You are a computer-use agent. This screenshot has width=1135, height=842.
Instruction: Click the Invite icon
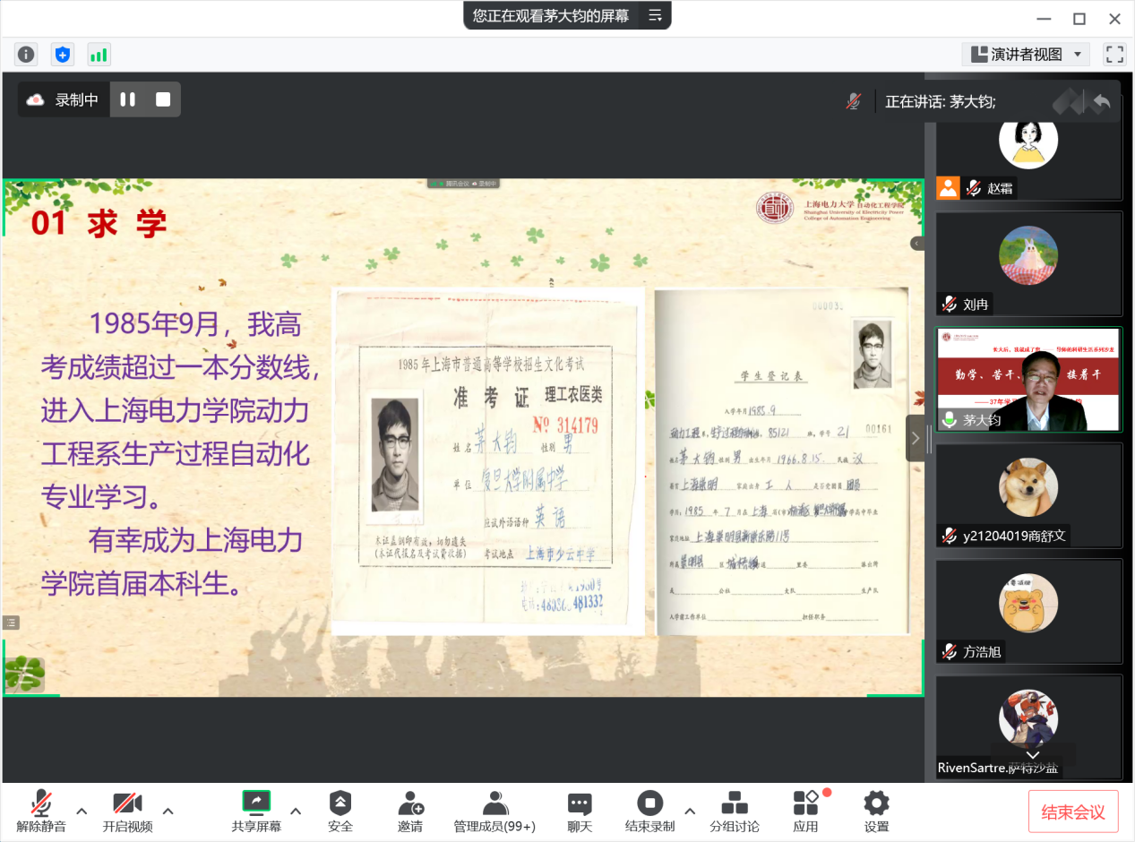[410, 811]
